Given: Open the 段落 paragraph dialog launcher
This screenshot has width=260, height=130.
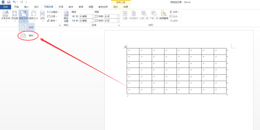Looking at the screenshot, I should tap(119, 25).
